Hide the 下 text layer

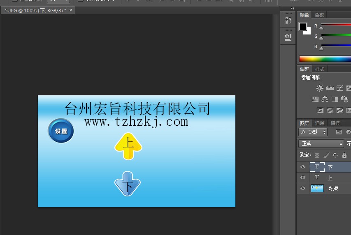(x=302, y=167)
